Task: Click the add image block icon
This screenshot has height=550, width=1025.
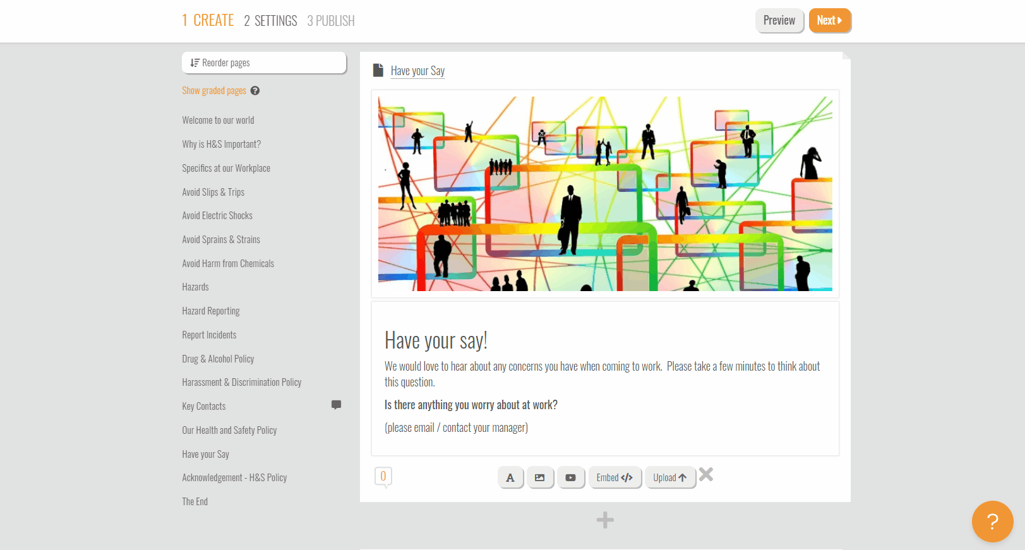Action: [x=540, y=478]
